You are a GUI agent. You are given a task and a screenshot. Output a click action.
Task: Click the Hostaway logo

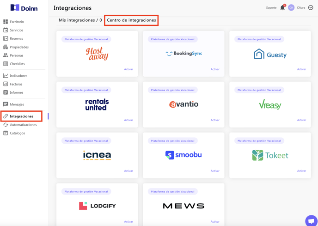click(x=97, y=54)
